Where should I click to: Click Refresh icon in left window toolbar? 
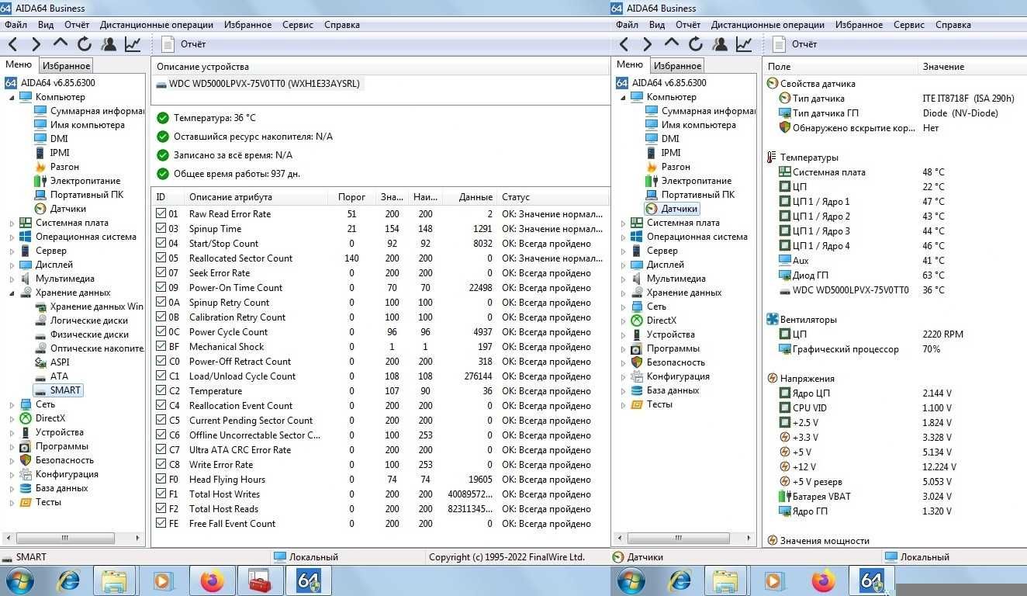coord(84,44)
